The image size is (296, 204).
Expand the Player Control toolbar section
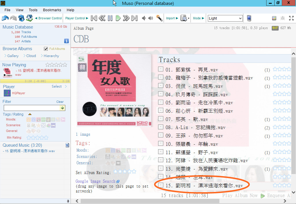point(77,18)
